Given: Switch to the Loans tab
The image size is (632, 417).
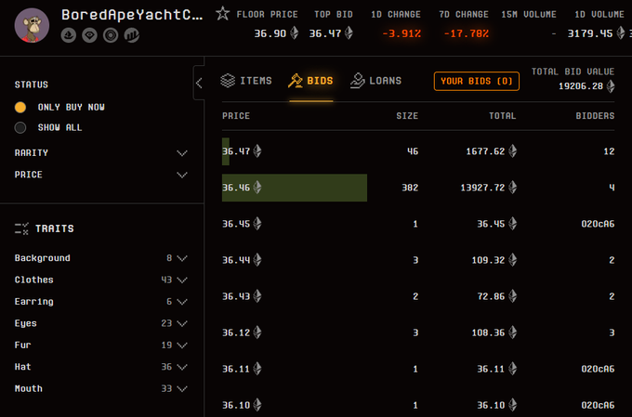Looking at the screenshot, I should [375, 81].
